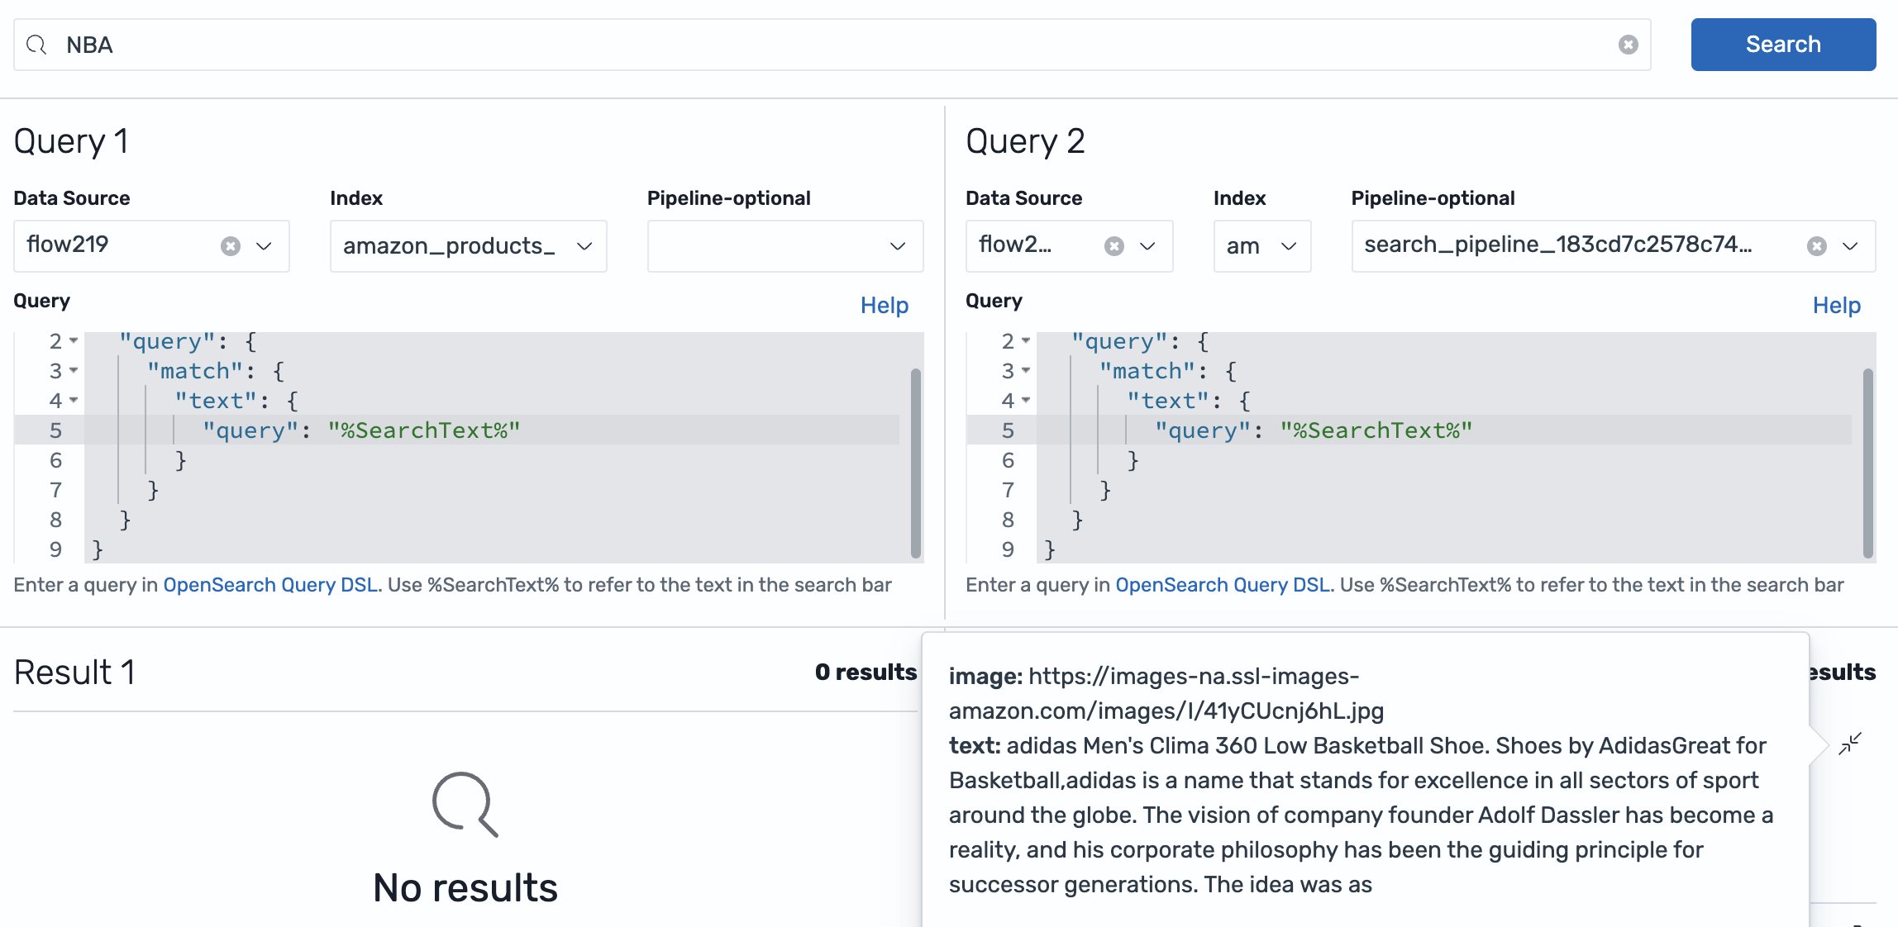Expand Query 2 pipeline dropdown chevron
Image resolution: width=1898 pixels, height=927 pixels.
pos(1850,246)
